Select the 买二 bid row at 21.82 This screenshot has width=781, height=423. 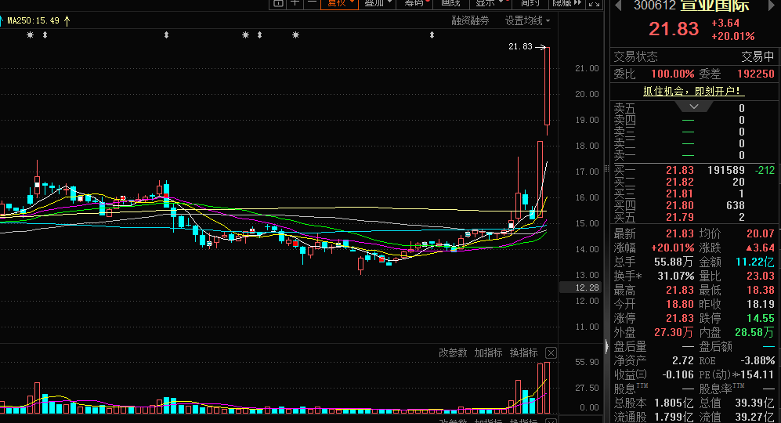694,183
